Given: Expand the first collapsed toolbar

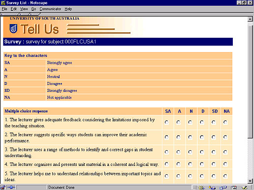Looking at the screenshot, I should tap(9, 14).
